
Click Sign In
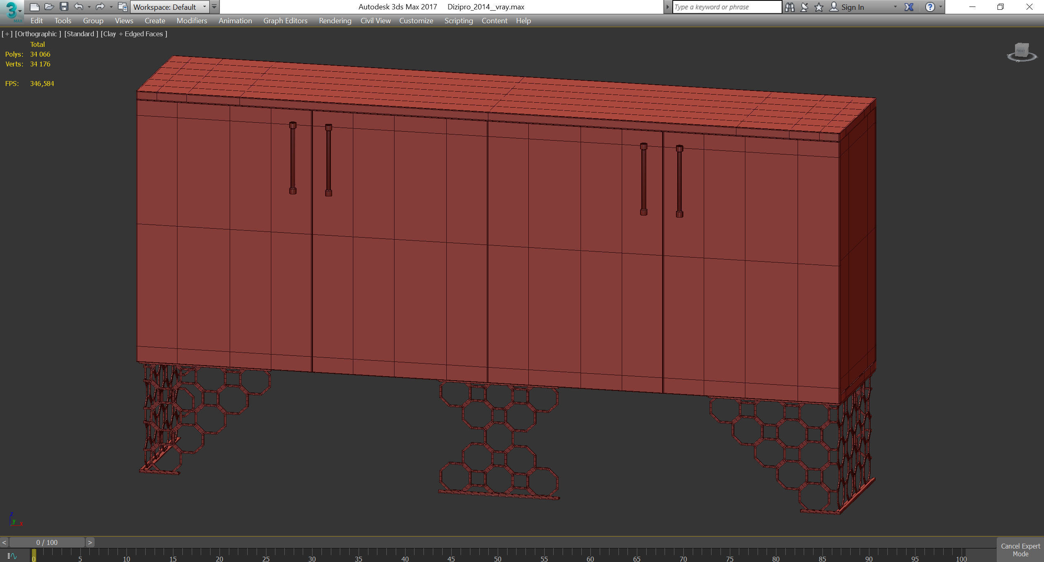tap(852, 7)
